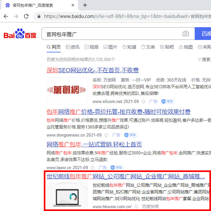Click 广告 label of iqww.cn result
Image resolution: width=211 pixels, height=211 pixels.
pyautogui.click(x=102, y=168)
